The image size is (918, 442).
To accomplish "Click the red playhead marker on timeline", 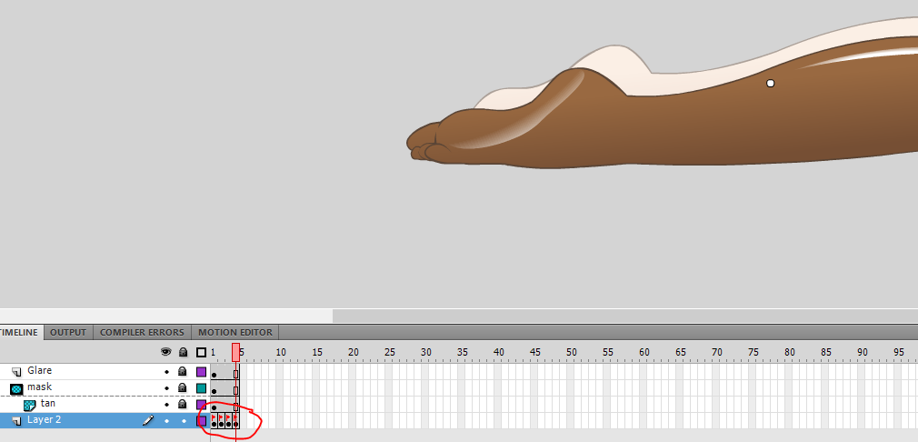I will pyautogui.click(x=235, y=352).
